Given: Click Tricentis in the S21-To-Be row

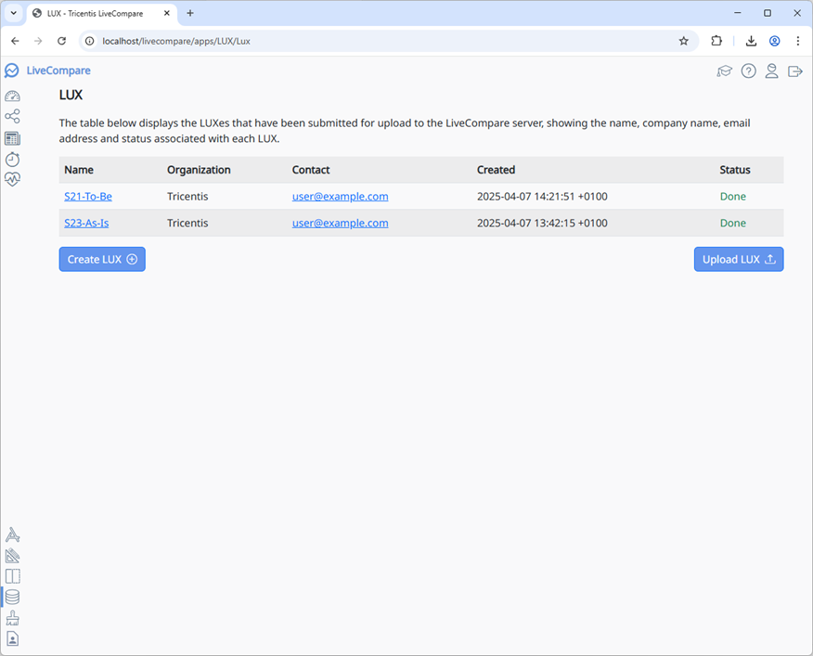Looking at the screenshot, I should point(187,197).
